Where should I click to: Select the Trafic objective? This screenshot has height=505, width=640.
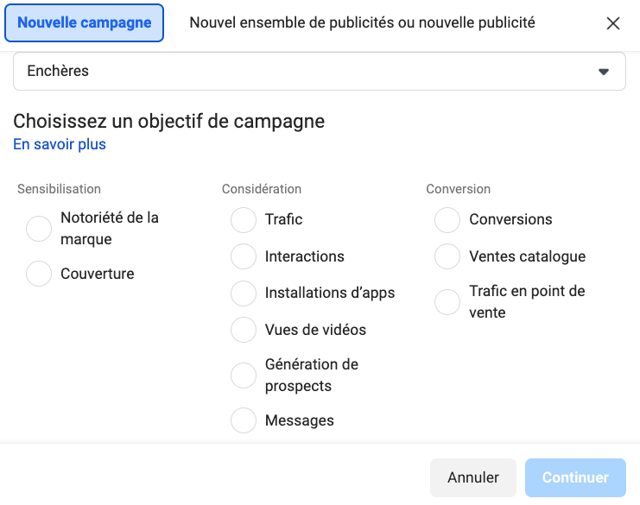(x=244, y=220)
